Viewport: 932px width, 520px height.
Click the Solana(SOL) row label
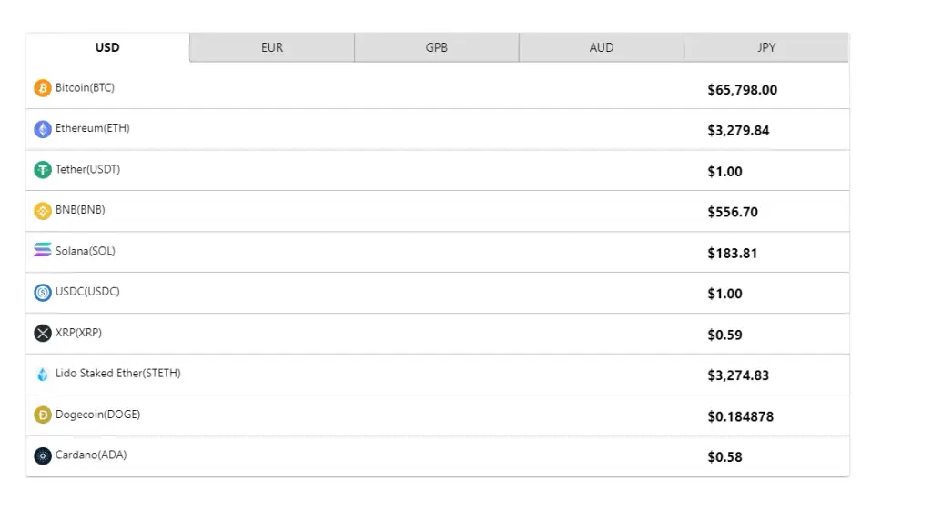point(85,251)
